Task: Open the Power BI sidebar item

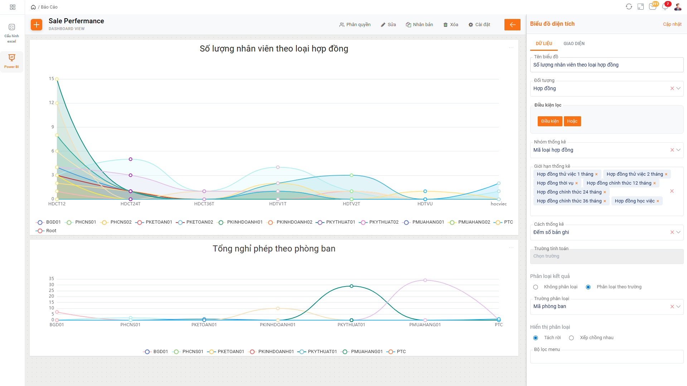Action: [12, 61]
